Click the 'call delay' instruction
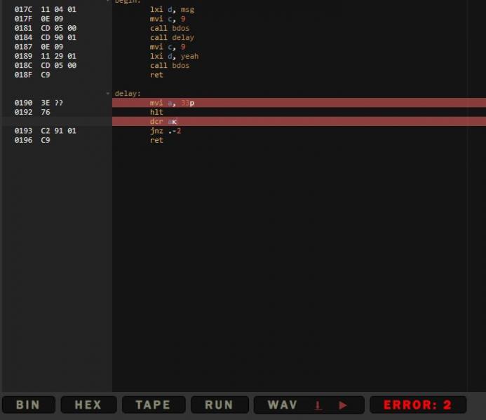Screen dimensions: 486x420 tap(172, 38)
